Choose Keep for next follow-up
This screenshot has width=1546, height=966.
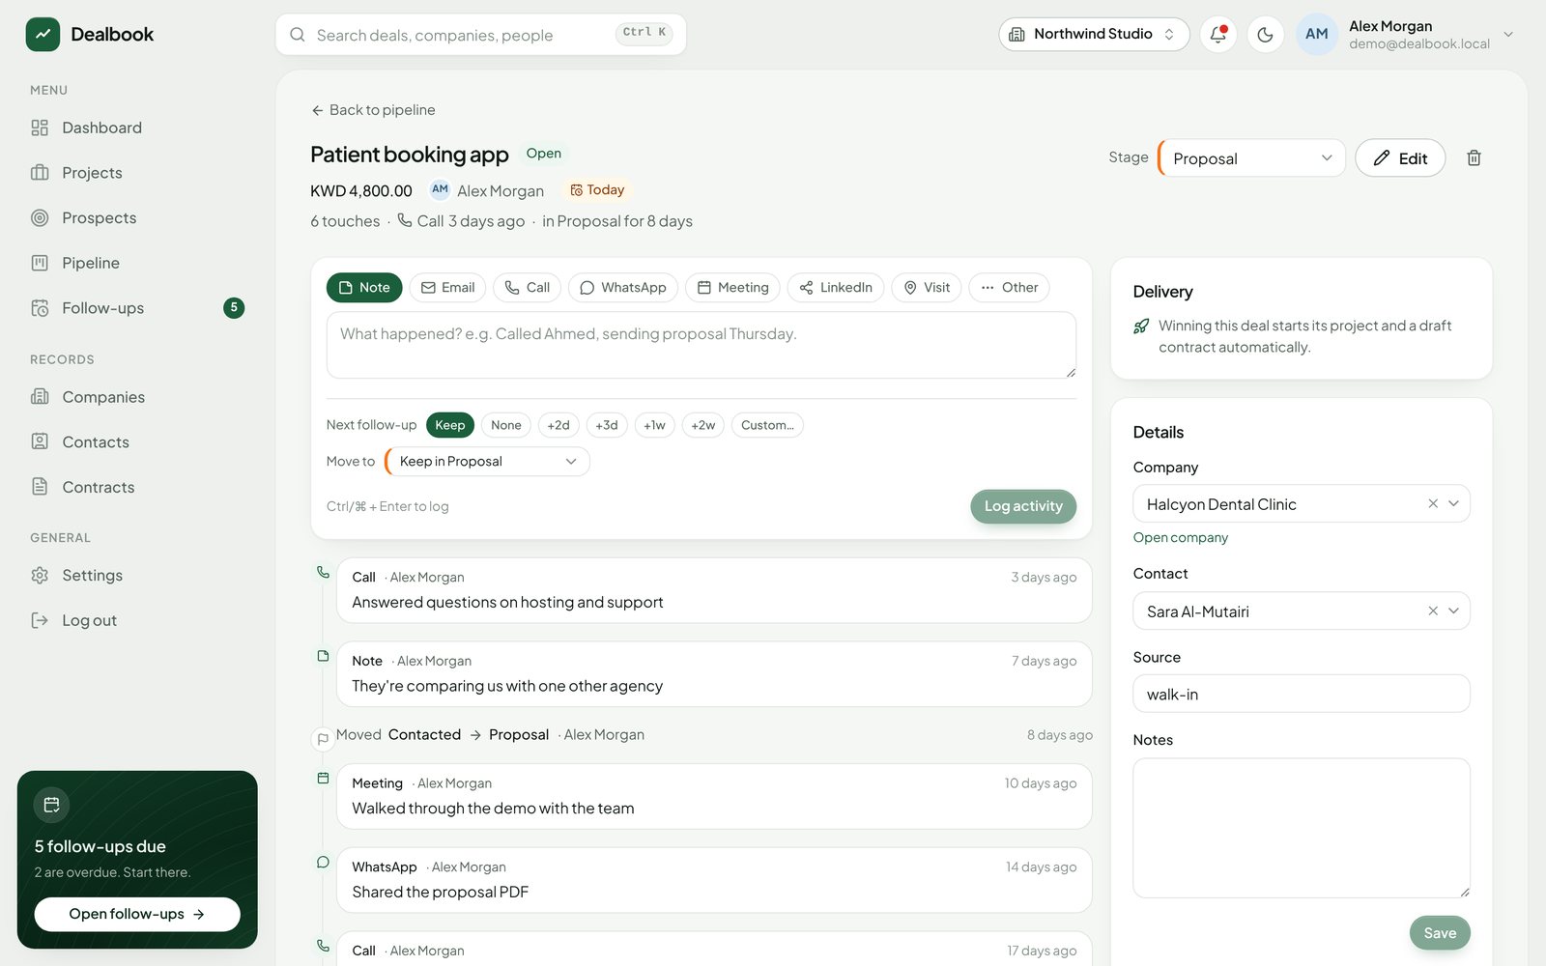(x=449, y=425)
